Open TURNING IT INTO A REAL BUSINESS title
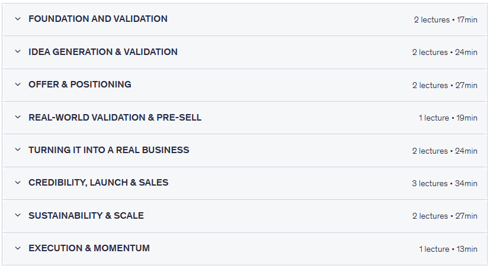The width and height of the screenshot is (490, 266). pos(109,150)
